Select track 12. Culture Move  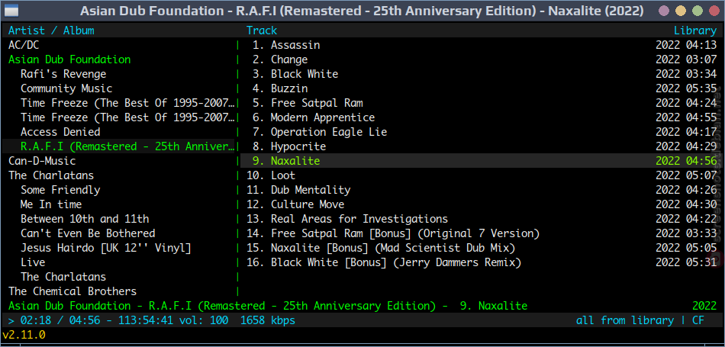[x=482, y=204]
